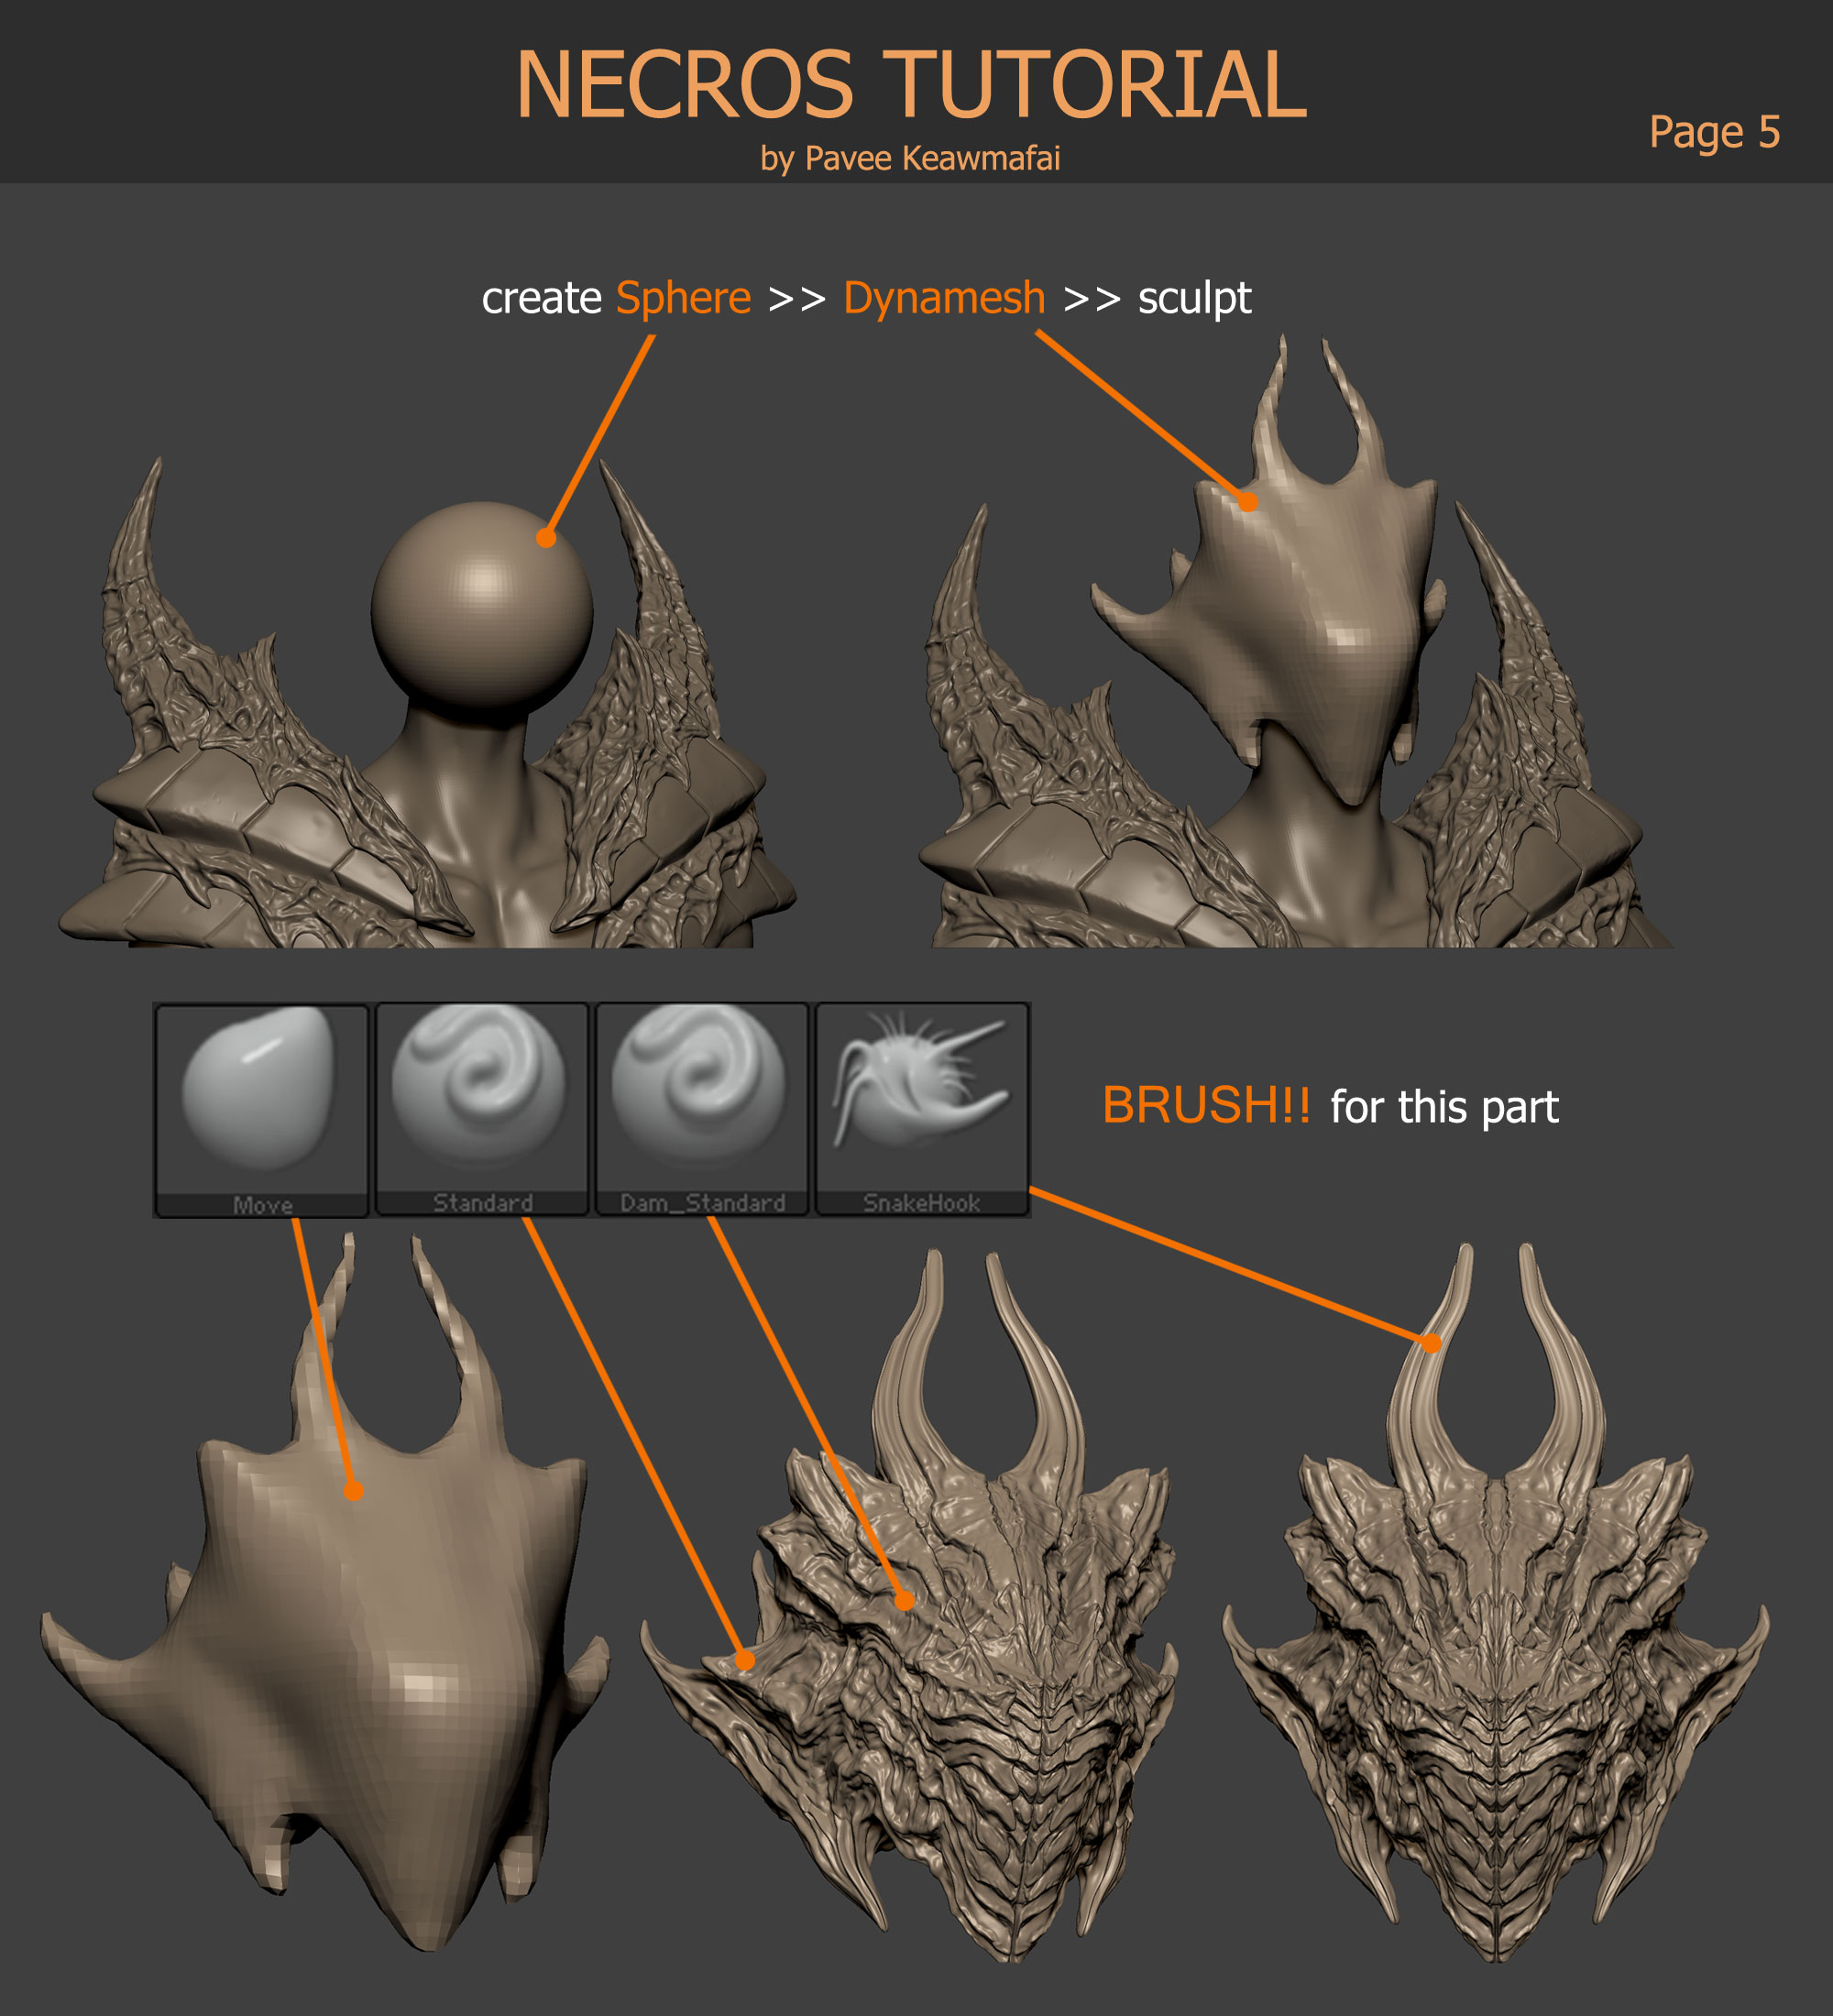Select the Standard brush icon
The width and height of the screenshot is (1833, 2016).
[482, 1110]
